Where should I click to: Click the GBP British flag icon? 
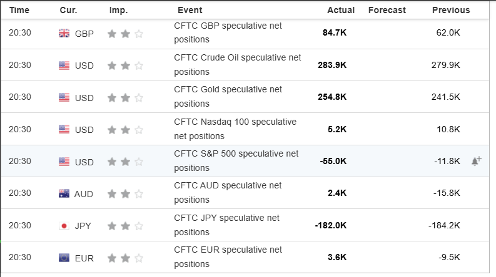pyautogui.click(x=64, y=34)
